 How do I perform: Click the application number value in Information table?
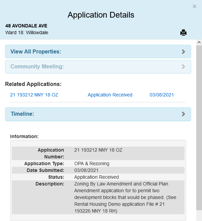98,150
